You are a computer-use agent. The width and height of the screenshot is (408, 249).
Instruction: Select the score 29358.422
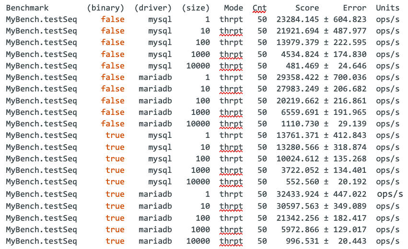coord(298,77)
